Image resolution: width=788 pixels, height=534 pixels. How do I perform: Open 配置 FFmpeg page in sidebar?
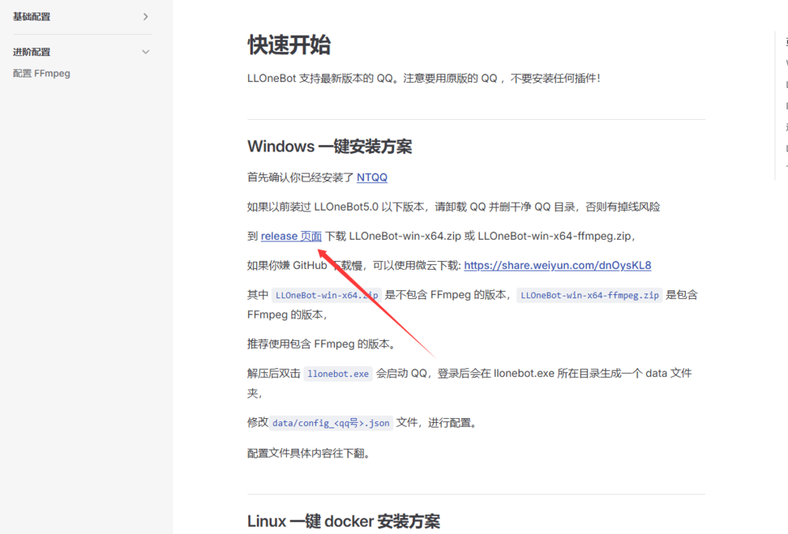(42, 73)
